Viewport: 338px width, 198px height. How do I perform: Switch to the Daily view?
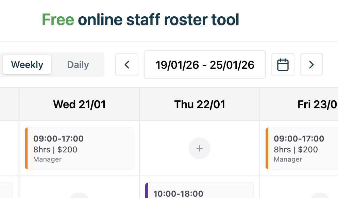coord(78,65)
